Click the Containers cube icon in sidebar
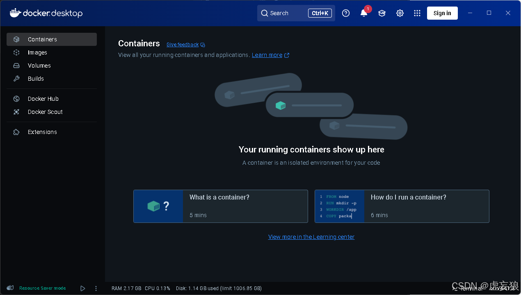Screen dimensions: 521x295 coord(16,39)
